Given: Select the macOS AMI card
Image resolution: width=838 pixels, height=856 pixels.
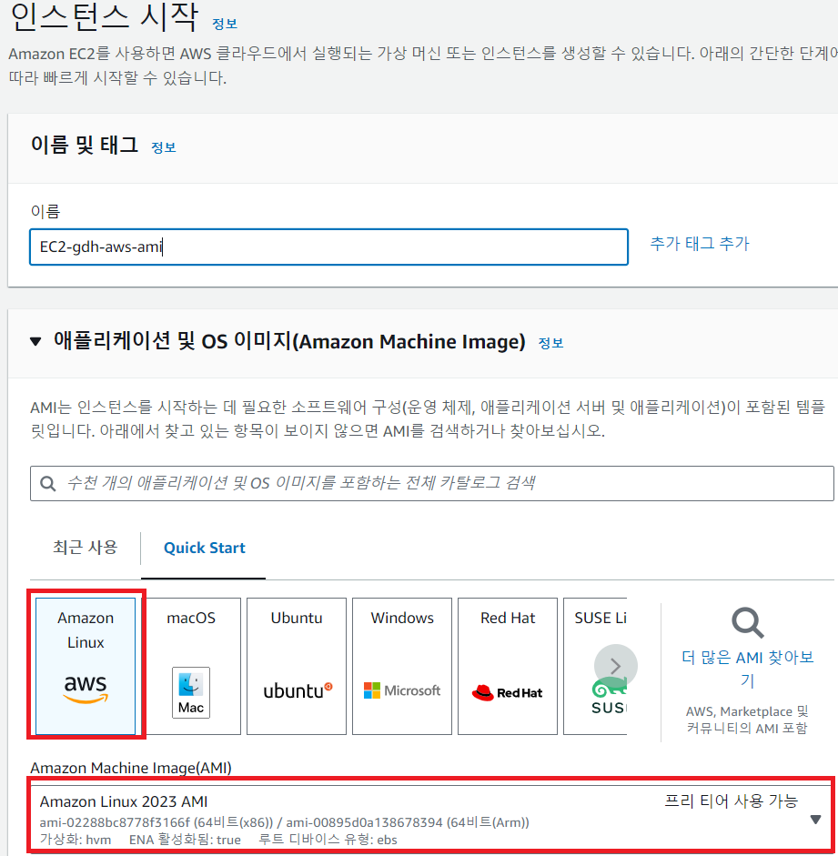Looking at the screenshot, I should pyautogui.click(x=191, y=666).
